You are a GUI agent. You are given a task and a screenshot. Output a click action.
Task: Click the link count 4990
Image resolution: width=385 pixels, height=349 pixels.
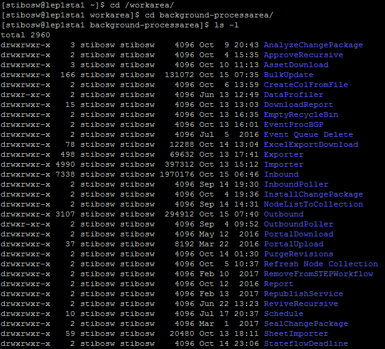[65, 164]
